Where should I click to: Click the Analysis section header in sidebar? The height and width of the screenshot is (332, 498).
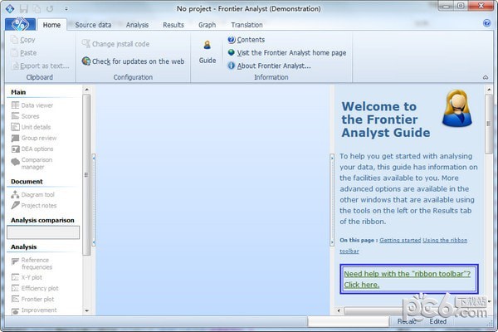24,247
